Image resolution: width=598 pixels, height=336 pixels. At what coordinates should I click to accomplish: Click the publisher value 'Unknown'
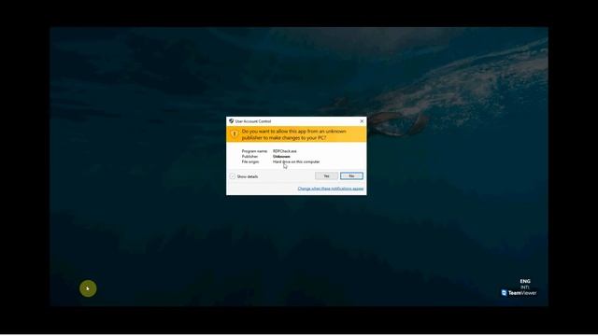tap(281, 157)
